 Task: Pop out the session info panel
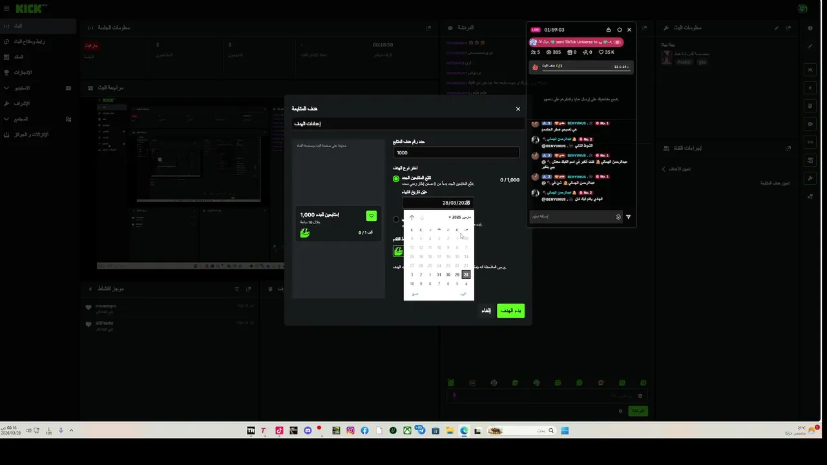click(428, 28)
